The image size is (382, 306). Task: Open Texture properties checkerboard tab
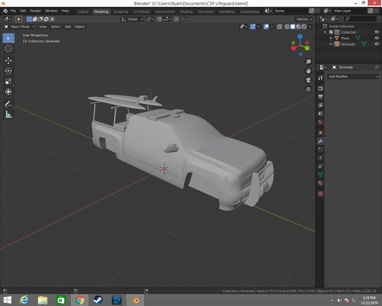321,194
